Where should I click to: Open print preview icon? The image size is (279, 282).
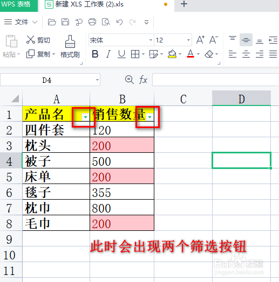tap(106, 22)
